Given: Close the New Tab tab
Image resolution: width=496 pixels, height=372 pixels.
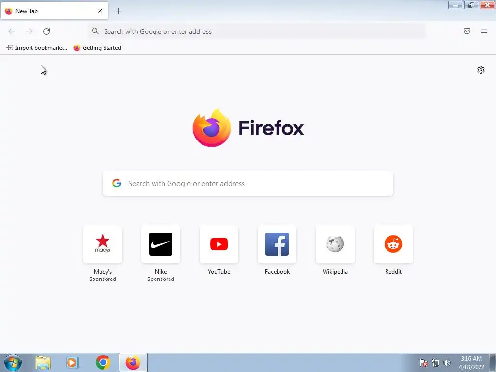Looking at the screenshot, I should click(x=100, y=11).
